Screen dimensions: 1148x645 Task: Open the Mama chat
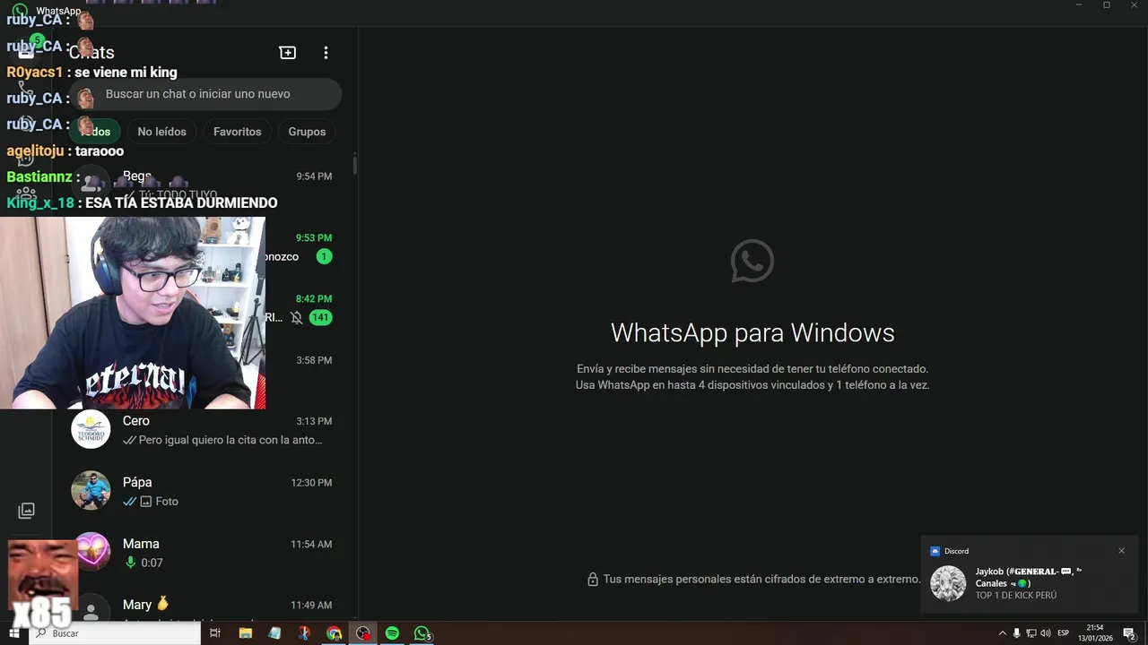point(204,553)
